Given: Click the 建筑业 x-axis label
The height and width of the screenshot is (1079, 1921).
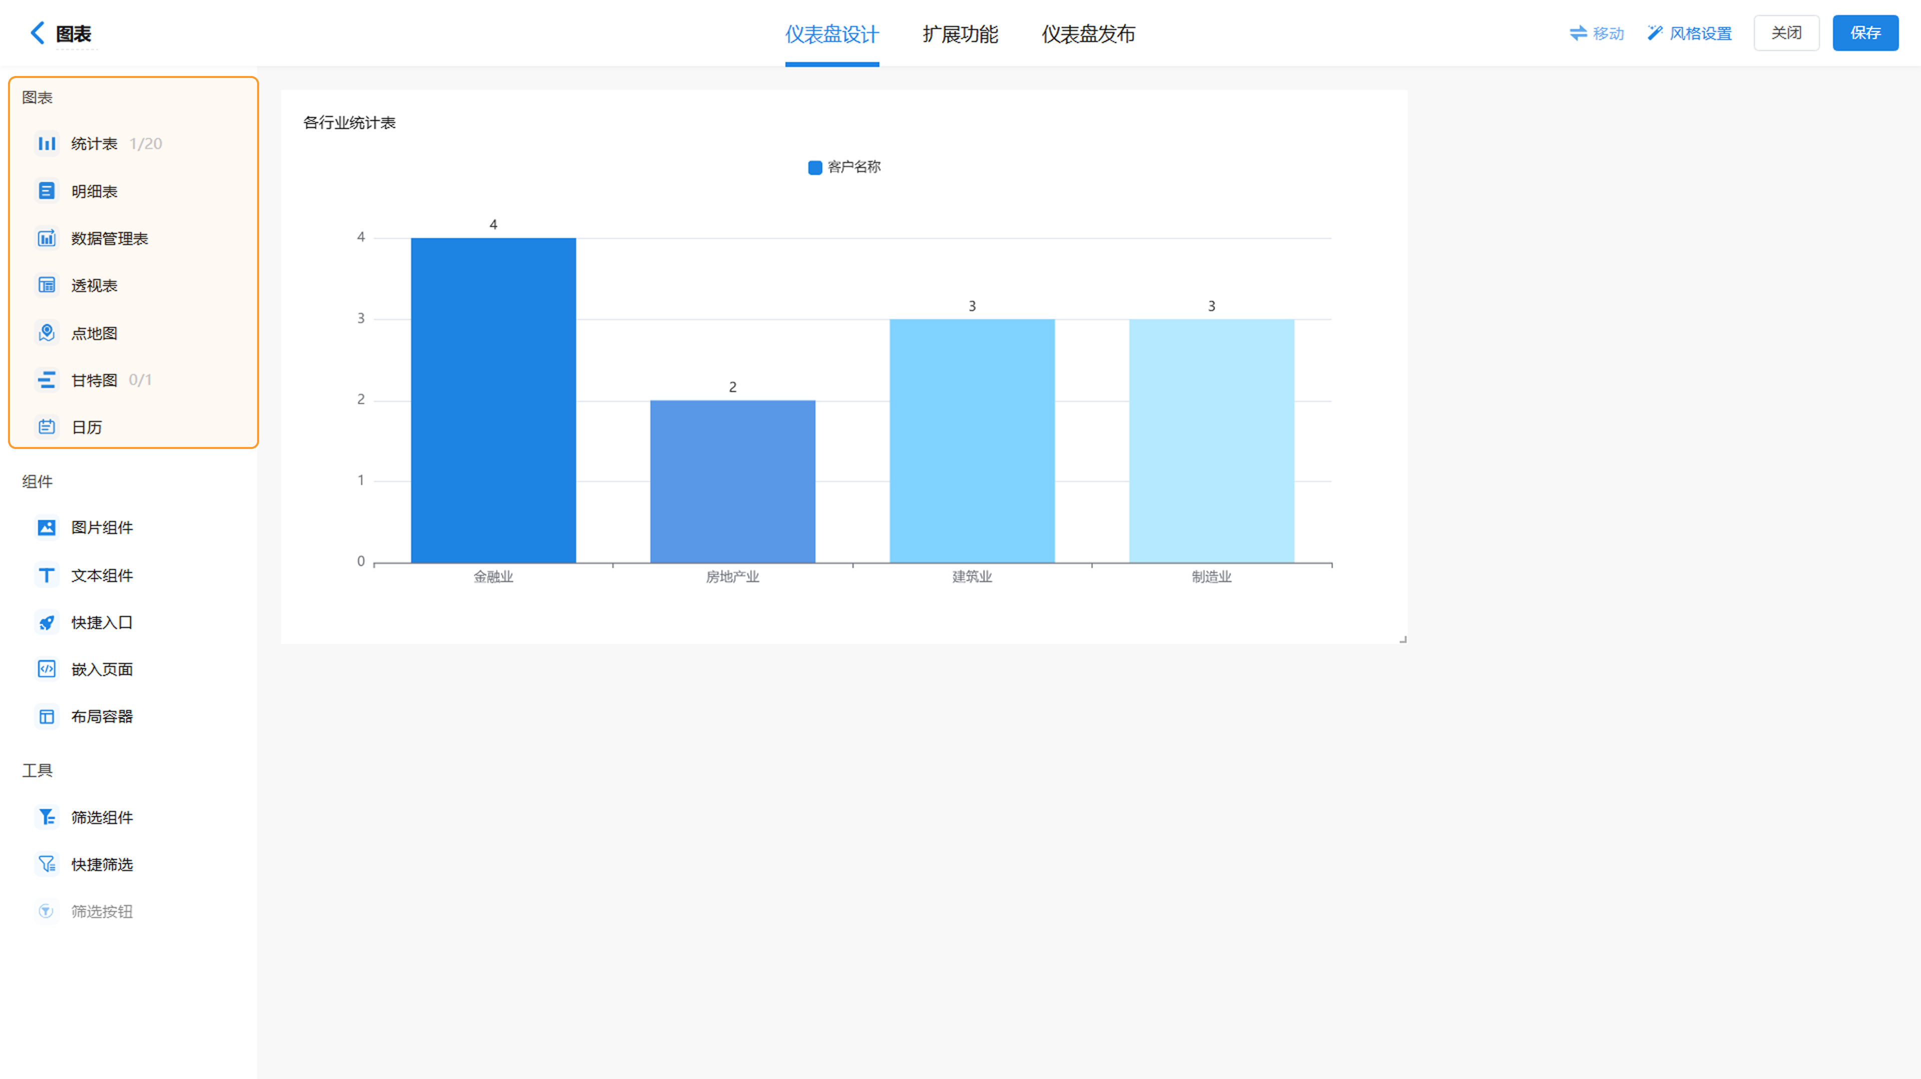Looking at the screenshot, I should [972, 577].
